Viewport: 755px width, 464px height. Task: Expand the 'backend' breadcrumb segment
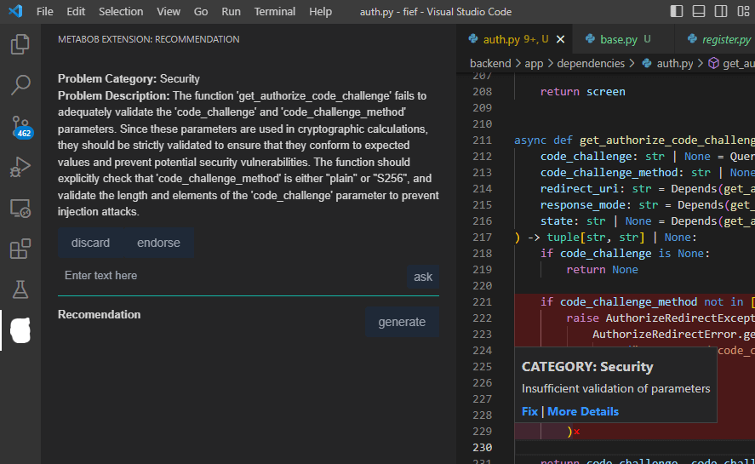[489, 63]
